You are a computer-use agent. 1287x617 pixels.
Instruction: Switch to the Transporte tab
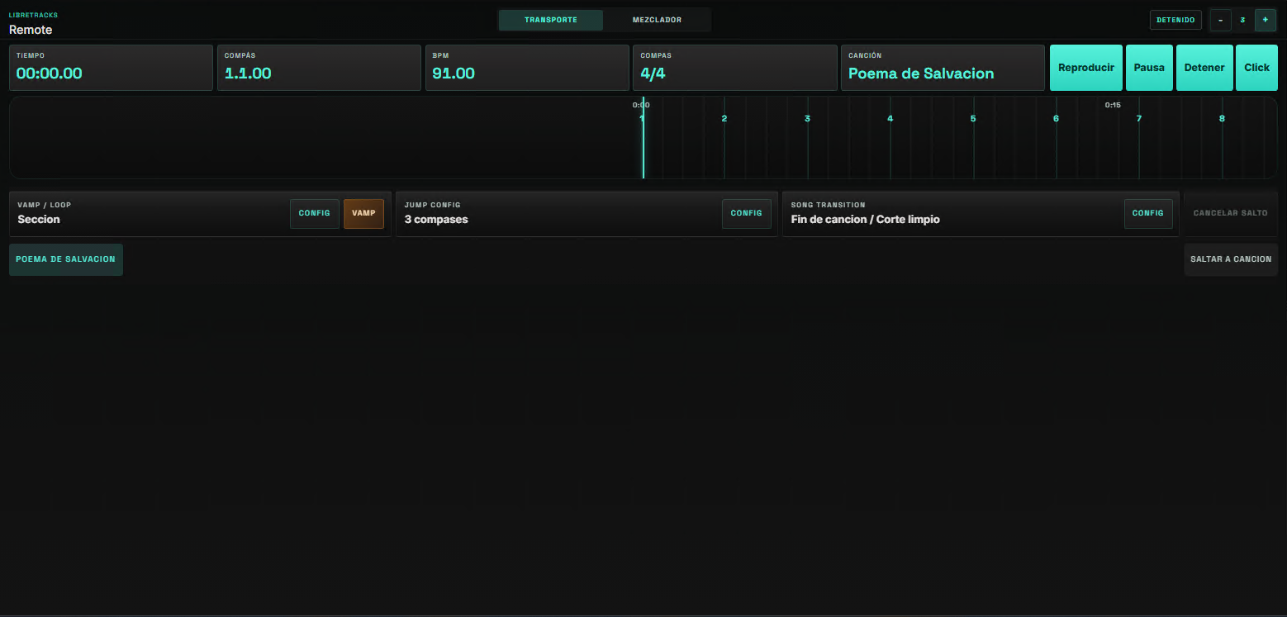550,20
